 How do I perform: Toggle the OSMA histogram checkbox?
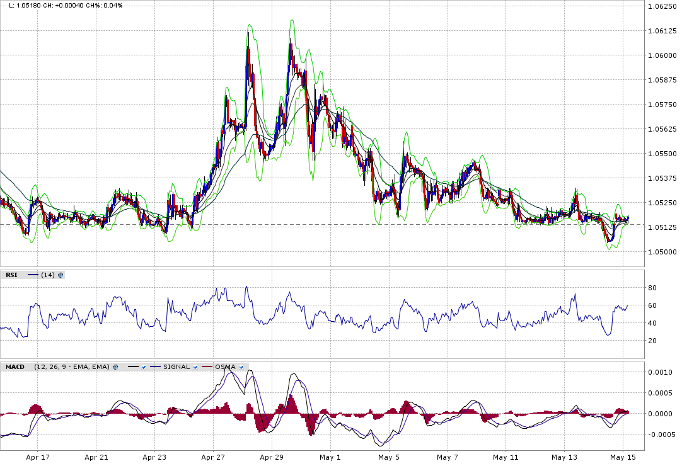241,367
